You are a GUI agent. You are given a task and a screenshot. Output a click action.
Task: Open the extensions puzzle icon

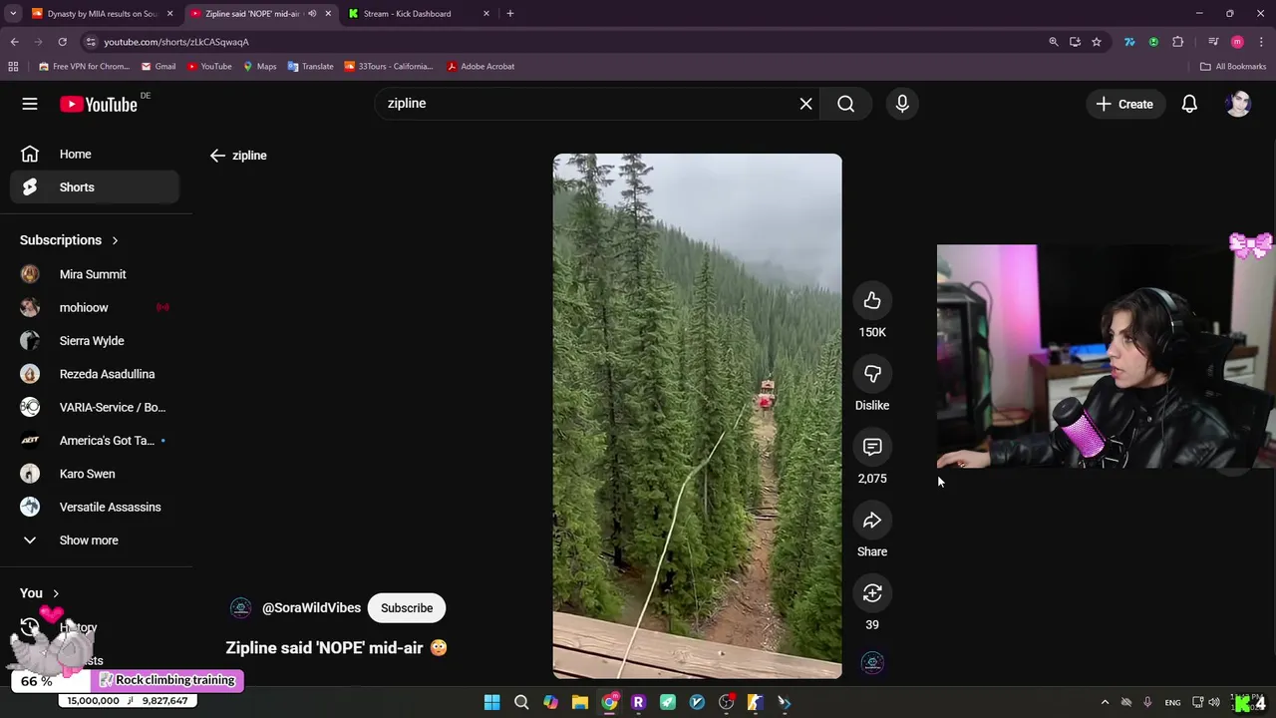[1178, 42]
